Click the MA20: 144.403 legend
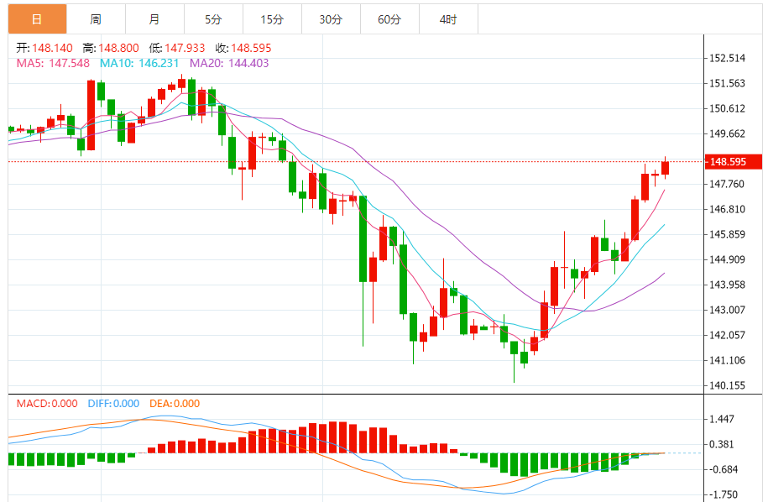Viewport: 768px width, 502px height. [x=229, y=63]
